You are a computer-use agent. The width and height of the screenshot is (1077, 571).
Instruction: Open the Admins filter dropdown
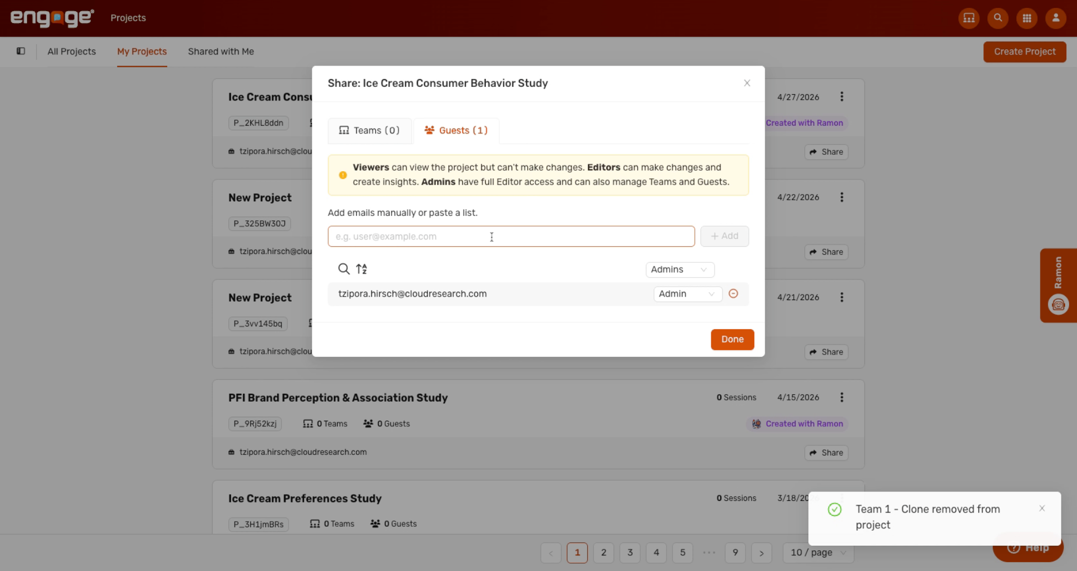click(x=680, y=269)
